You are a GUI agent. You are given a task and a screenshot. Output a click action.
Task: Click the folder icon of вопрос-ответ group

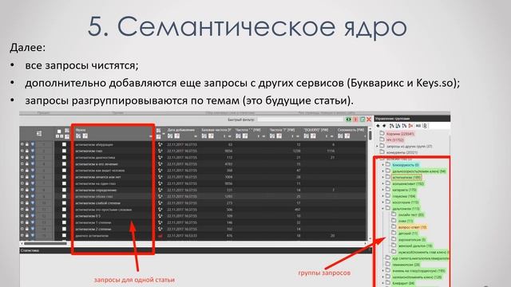[x=394, y=226]
